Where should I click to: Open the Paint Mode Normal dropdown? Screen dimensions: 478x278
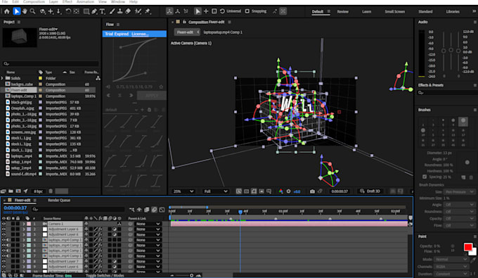pyautogui.click(x=451, y=260)
